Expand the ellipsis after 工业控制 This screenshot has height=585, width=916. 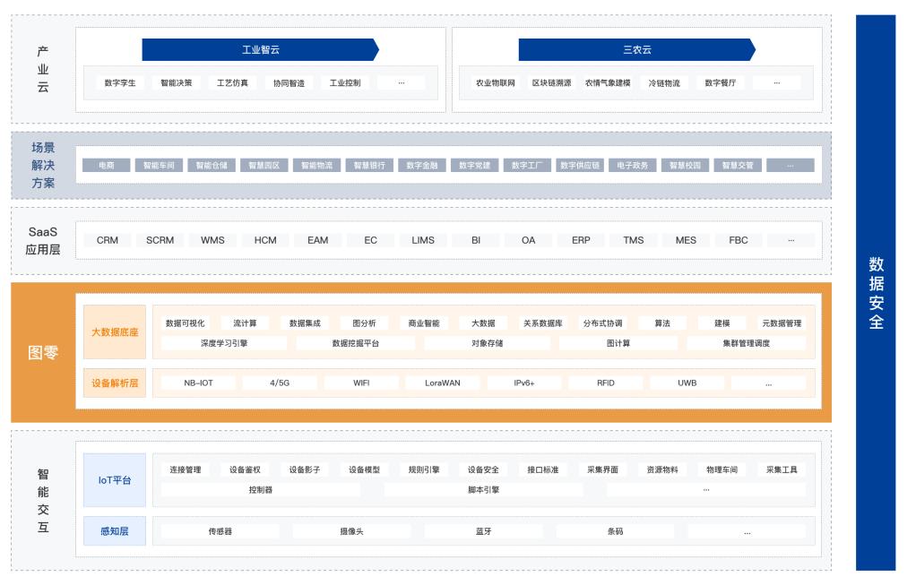402,82
